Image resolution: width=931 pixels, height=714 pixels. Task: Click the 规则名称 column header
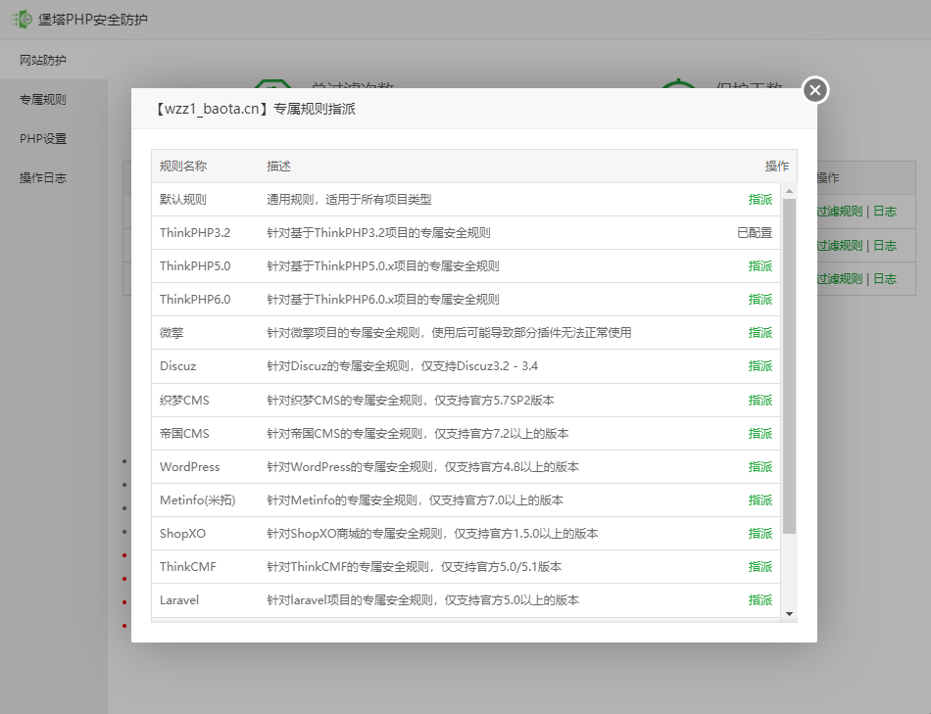pos(183,167)
